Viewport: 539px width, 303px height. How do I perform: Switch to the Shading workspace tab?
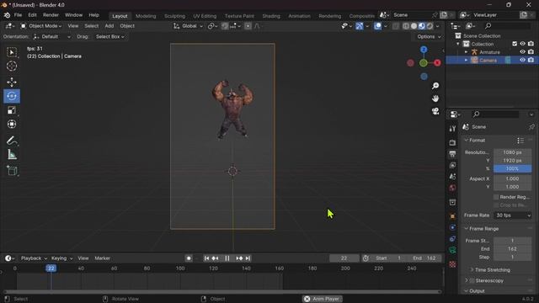point(271,16)
